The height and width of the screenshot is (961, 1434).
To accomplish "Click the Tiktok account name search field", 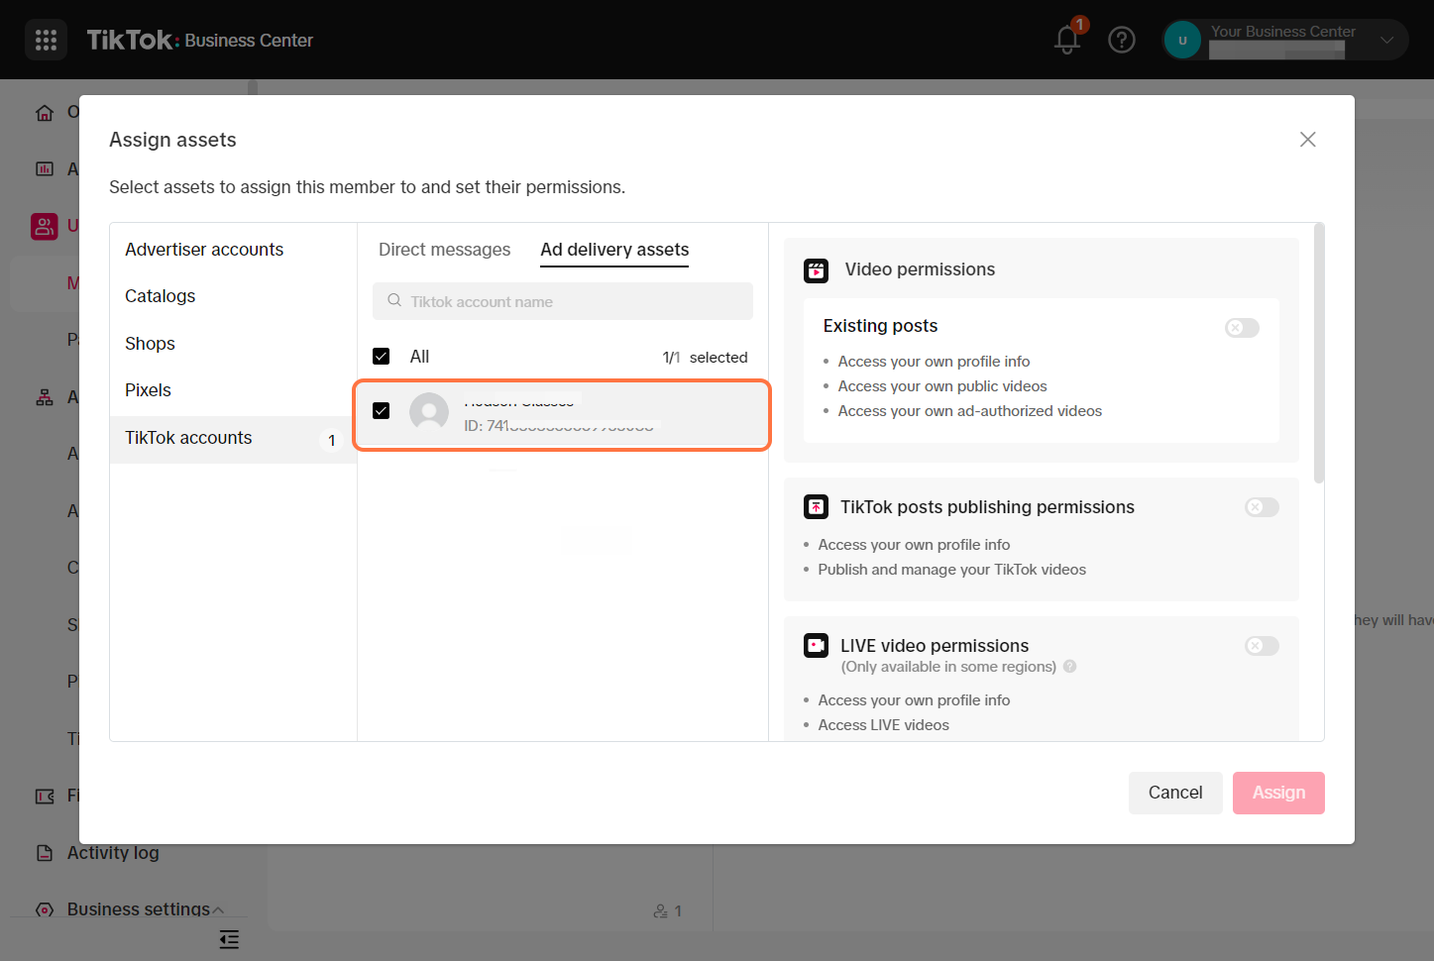I will [563, 302].
